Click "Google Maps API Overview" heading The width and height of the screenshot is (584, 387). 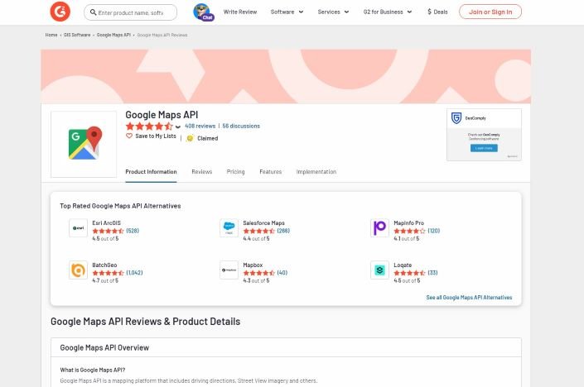click(104, 347)
